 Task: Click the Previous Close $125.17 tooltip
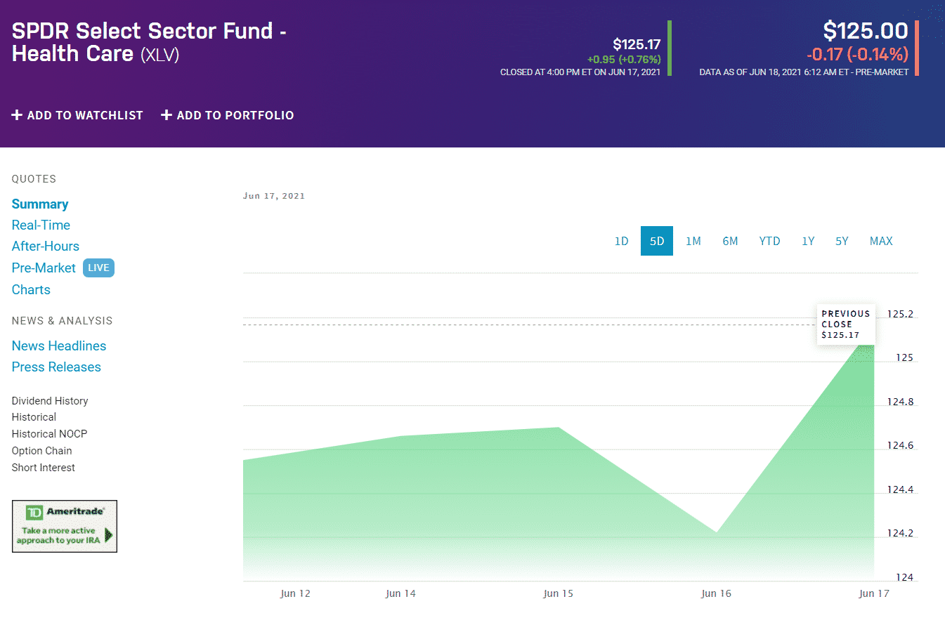point(845,324)
